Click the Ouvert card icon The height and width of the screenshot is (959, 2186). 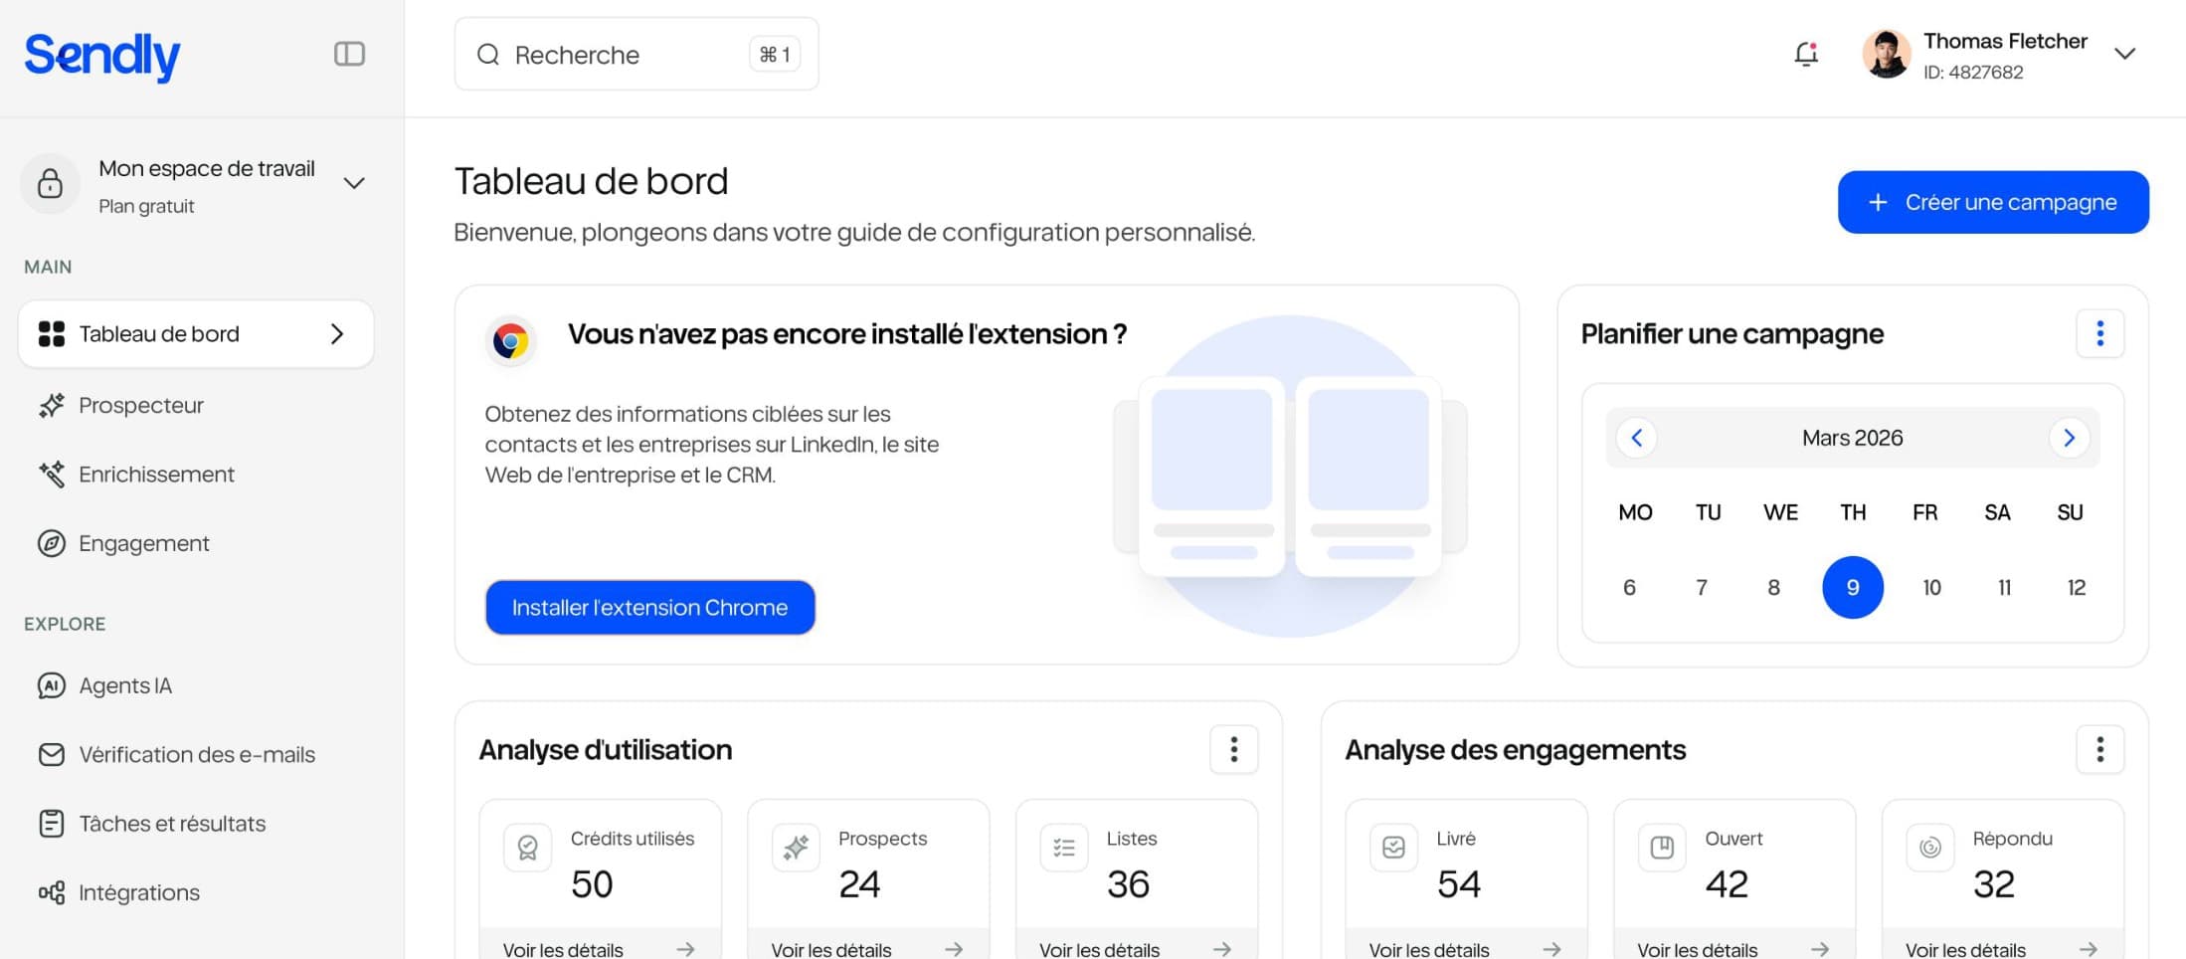pos(1662,848)
